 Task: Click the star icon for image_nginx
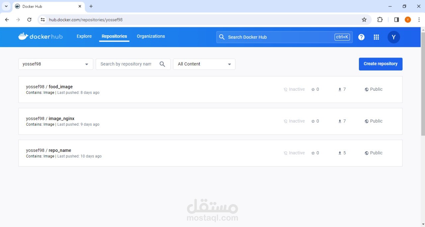(x=313, y=121)
